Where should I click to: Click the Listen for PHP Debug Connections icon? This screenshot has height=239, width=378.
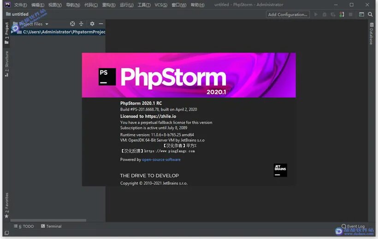click(342, 14)
